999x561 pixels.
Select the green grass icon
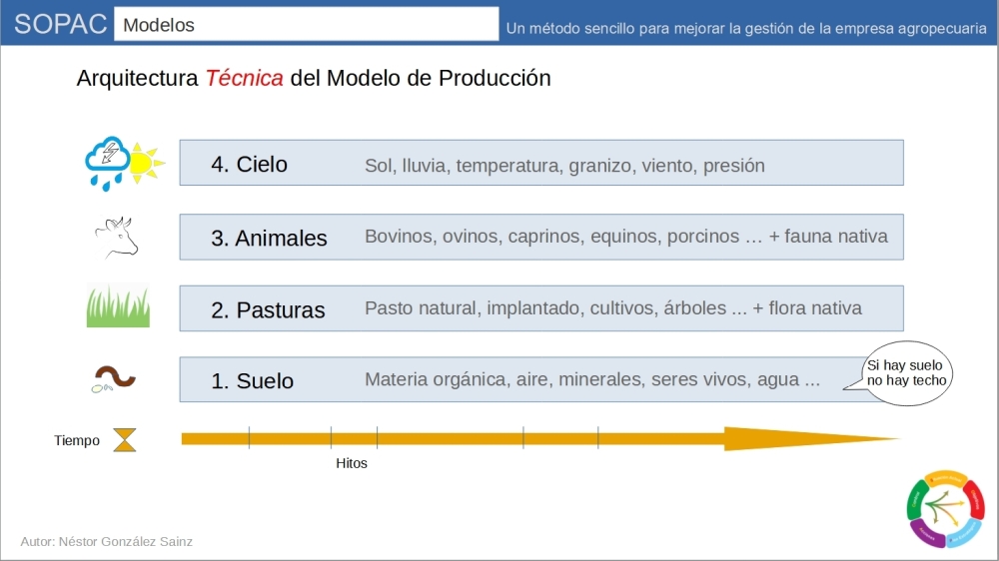118,307
